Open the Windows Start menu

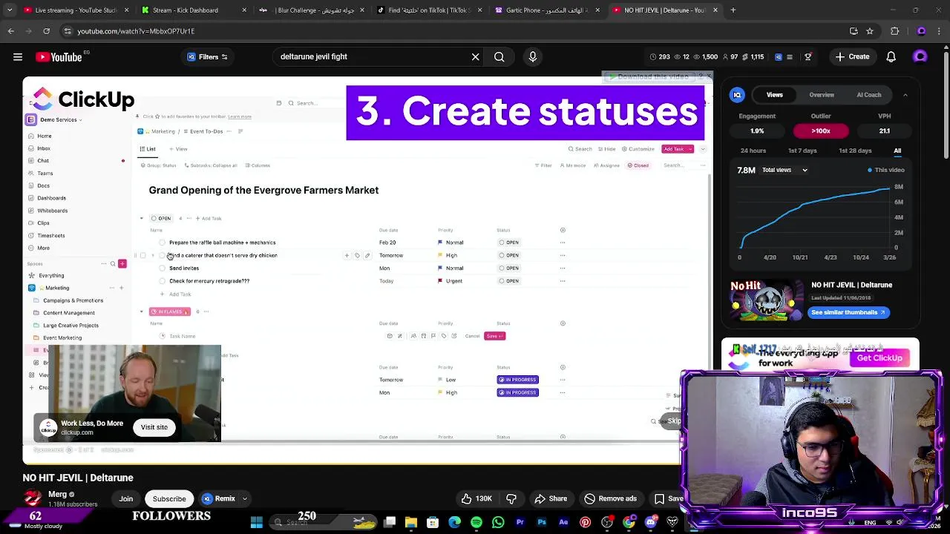257,522
